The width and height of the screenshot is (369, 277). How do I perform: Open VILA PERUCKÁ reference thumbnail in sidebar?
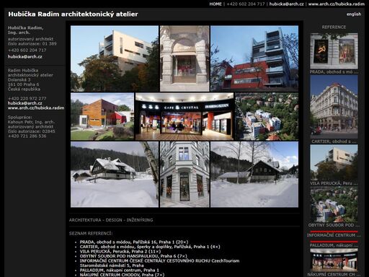click(x=334, y=162)
